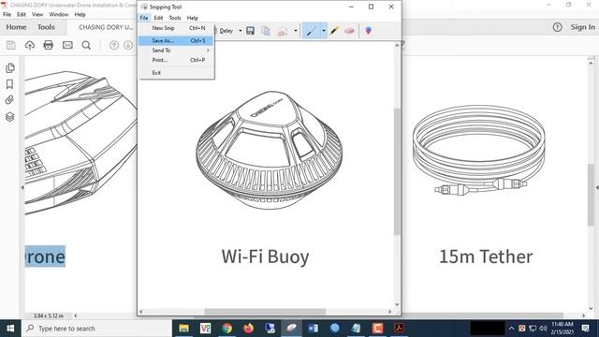The height and width of the screenshot is (337, 599).
Task: Open the Delay dropdown arrow
Action: [241, 31]
